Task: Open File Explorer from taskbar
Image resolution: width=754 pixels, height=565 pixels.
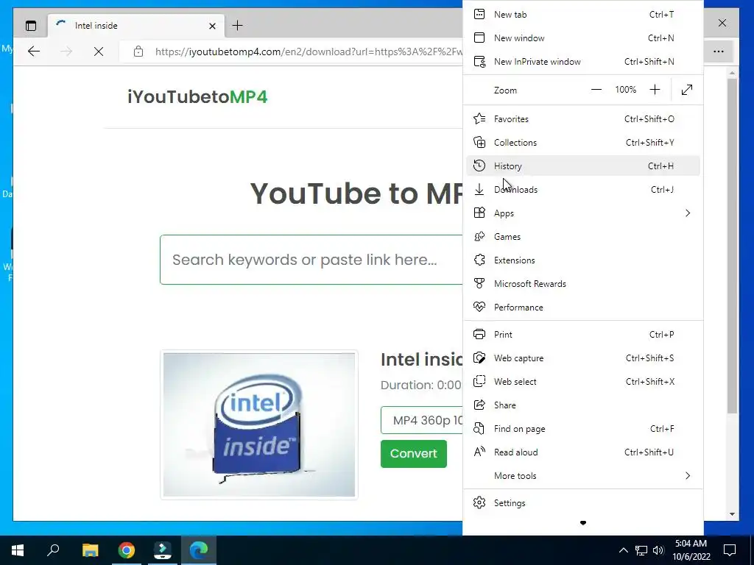Action: 90,550
